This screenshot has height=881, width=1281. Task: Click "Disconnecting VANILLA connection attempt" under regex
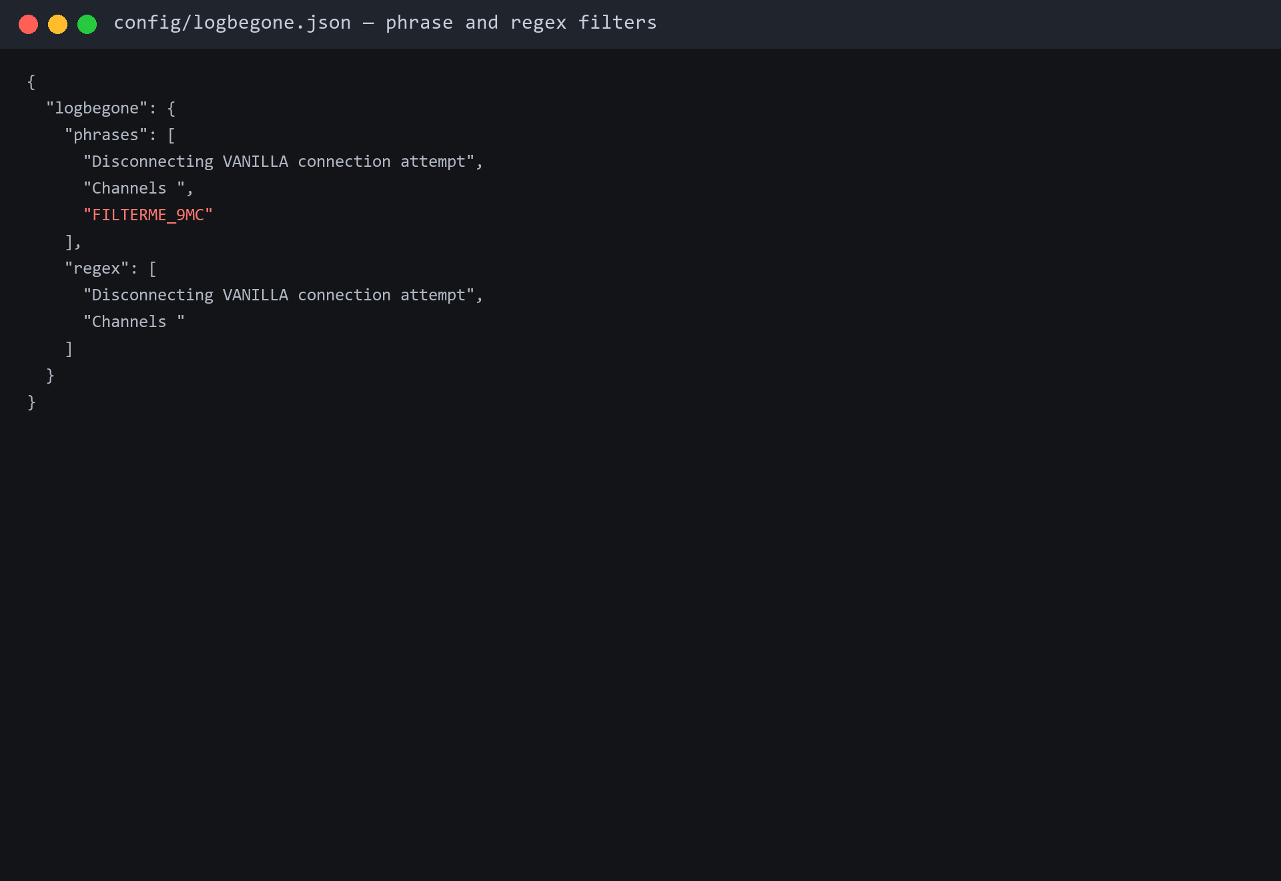pos(283,295)
